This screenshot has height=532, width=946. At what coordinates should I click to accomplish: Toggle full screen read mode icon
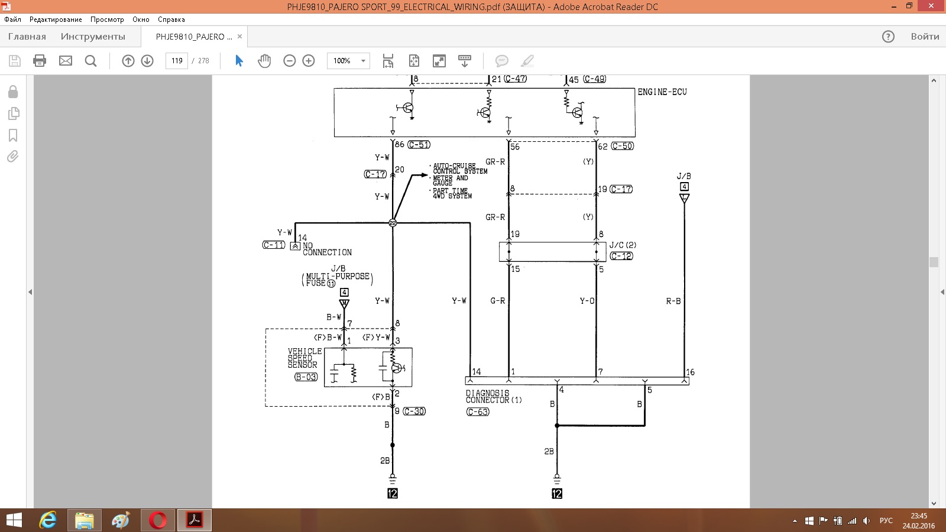[439, 61]
